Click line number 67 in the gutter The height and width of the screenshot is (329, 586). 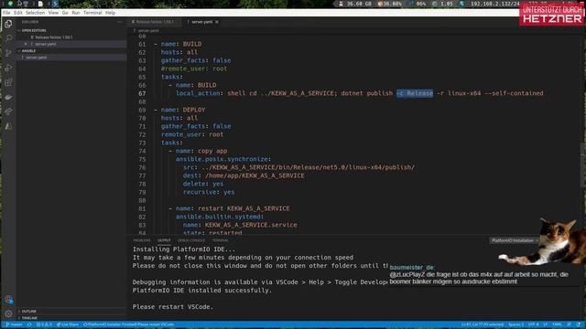pos(142,93)
